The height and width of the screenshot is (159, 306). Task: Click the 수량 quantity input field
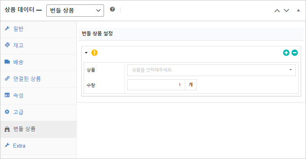[156, 85]
